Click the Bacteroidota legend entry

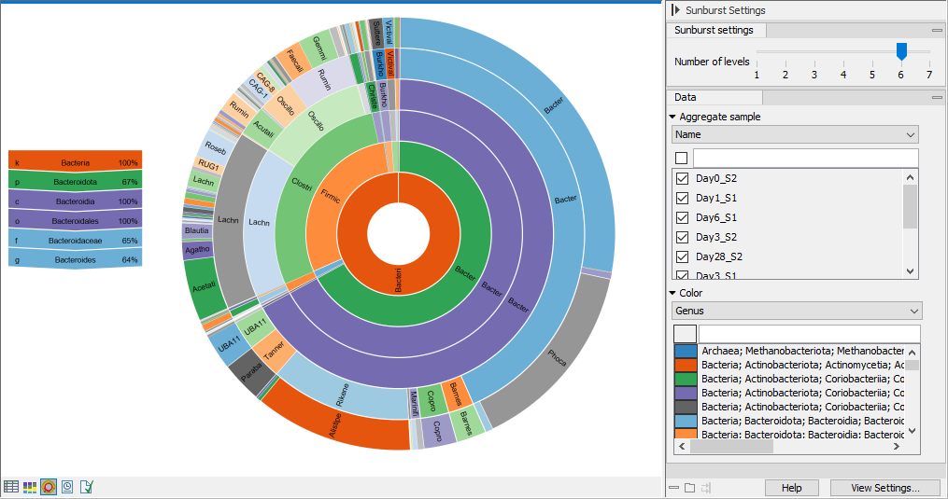click(75, 181)
